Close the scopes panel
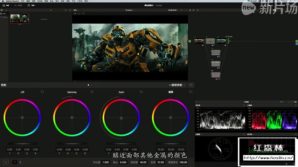 point(197,102)
